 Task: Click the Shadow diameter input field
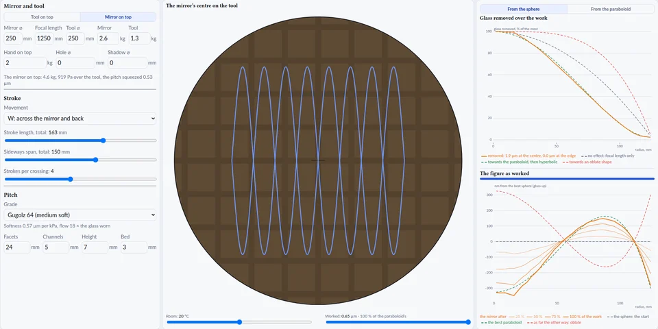(127, 63)
